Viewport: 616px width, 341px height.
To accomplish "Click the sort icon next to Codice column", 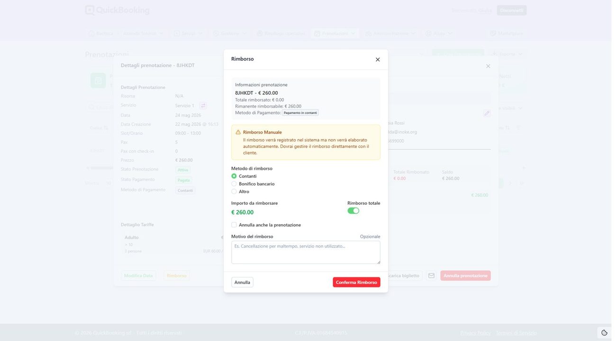I will pos(106,128).
